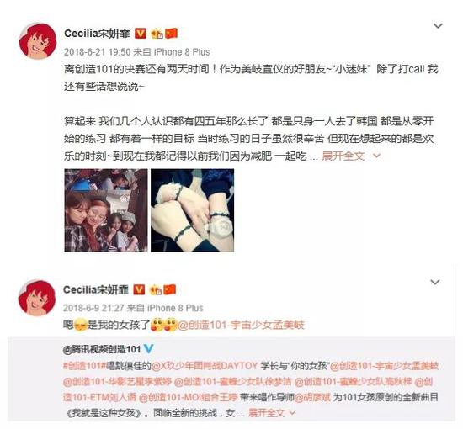The height and width of the screenshot is (429, 463).
Task: Click orange V verified badge on second post
Action: coord(139,289)
